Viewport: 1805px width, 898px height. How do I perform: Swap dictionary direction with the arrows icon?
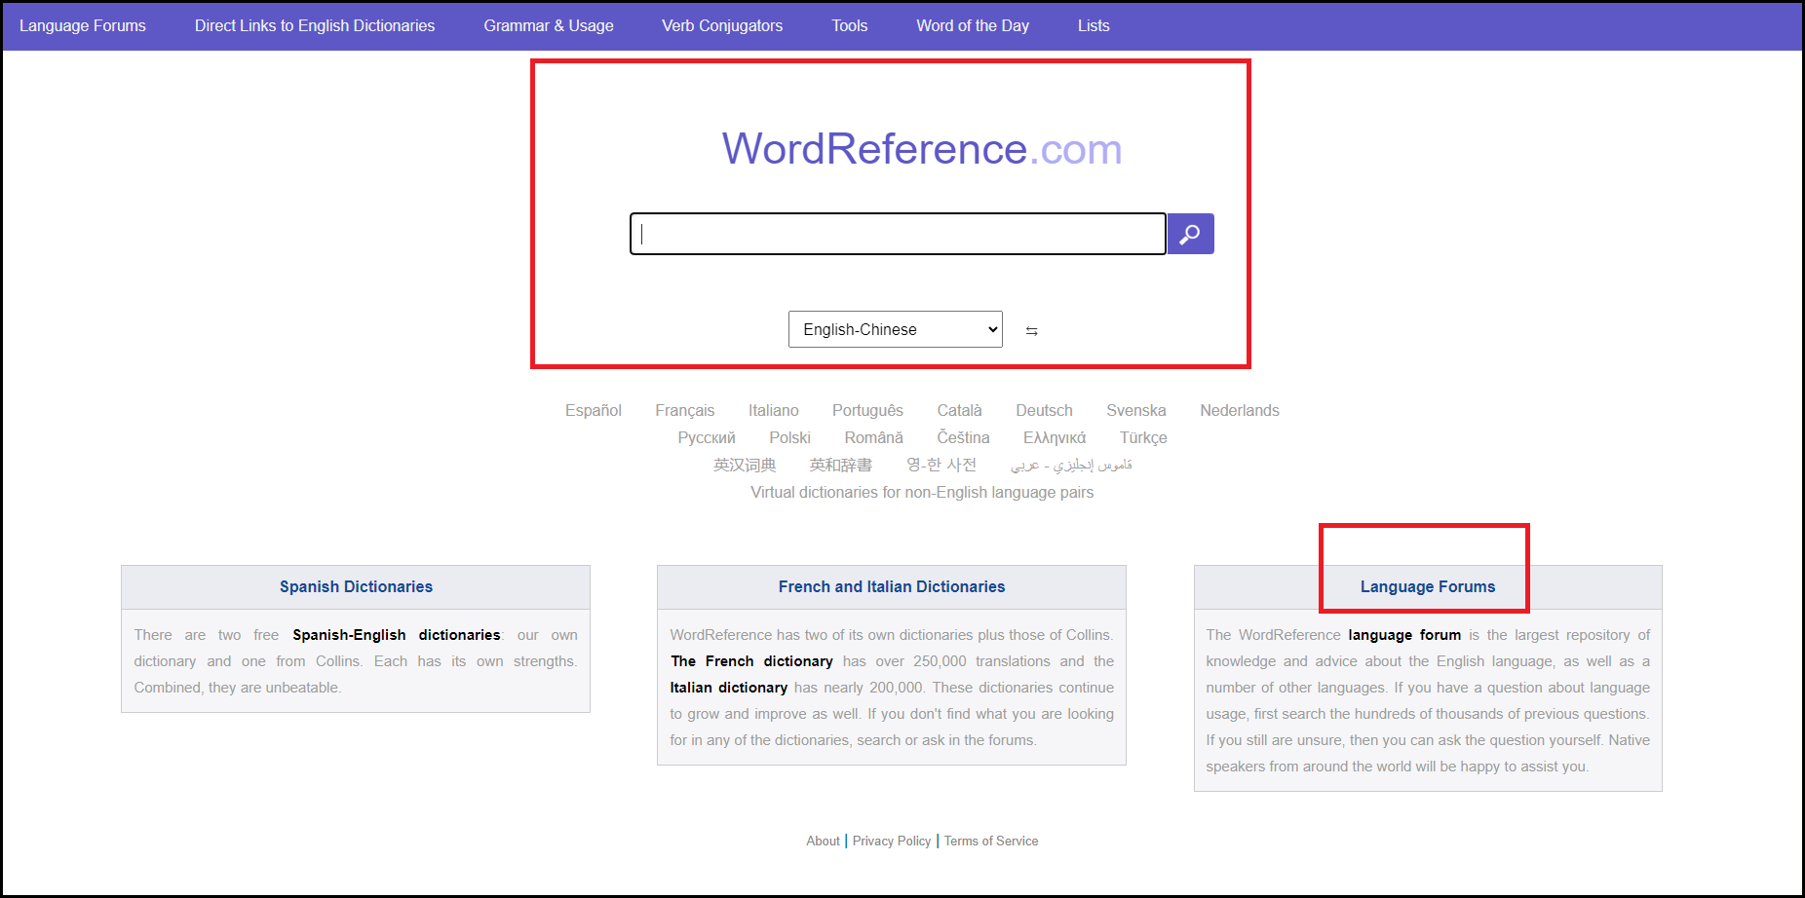pyautogui.click(x=1031, y=331)
